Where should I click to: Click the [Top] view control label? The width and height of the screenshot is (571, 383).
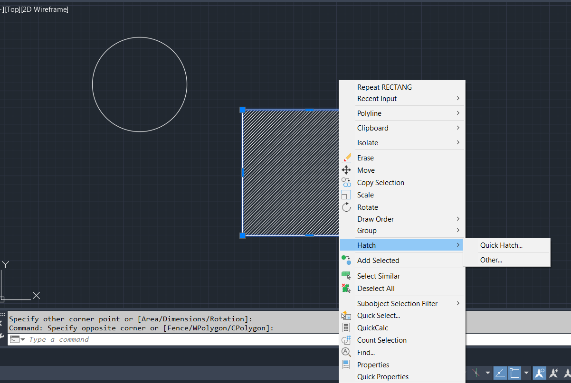(x=13, y=9)
